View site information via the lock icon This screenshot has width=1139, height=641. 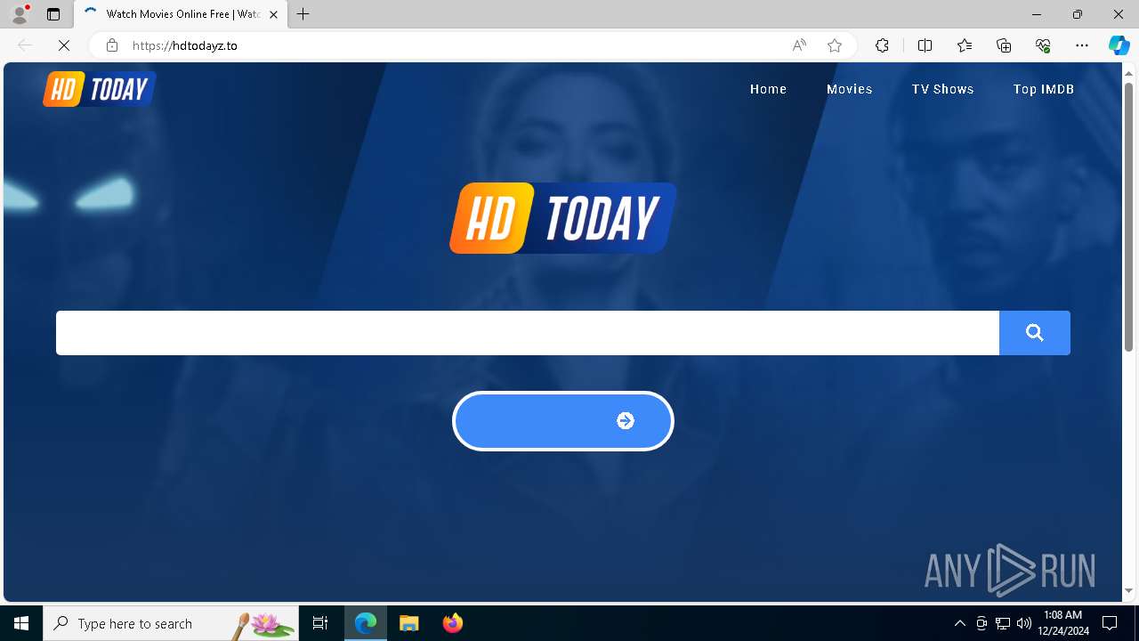(x=112, y=45)
